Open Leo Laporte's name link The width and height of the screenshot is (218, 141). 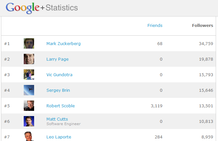click(x=58, y=137)
